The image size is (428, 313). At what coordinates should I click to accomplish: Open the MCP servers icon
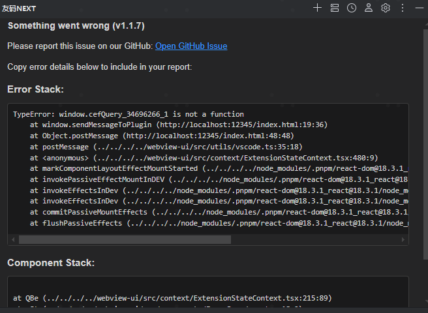point(335,8)
